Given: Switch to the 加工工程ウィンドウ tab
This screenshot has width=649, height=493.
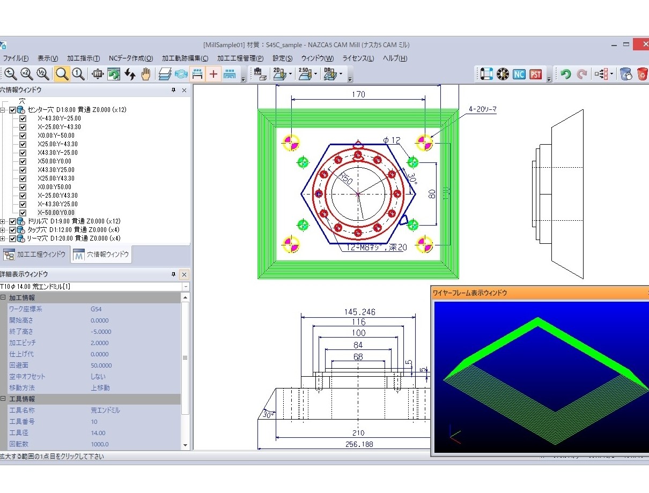Looking at the screenshot, I should pyautogui.click(x=35, y=255).
